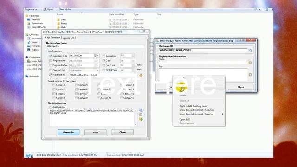Click the Close button in KeyGen window
Screen dimensions: 297x167
(123, 132)
